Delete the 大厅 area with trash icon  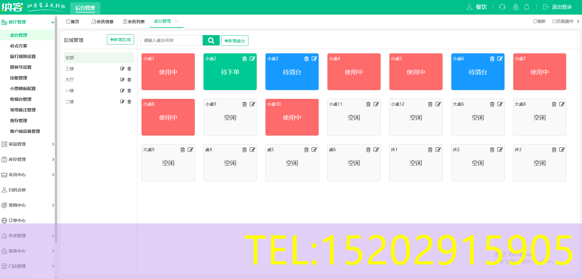tap(129, 80)
